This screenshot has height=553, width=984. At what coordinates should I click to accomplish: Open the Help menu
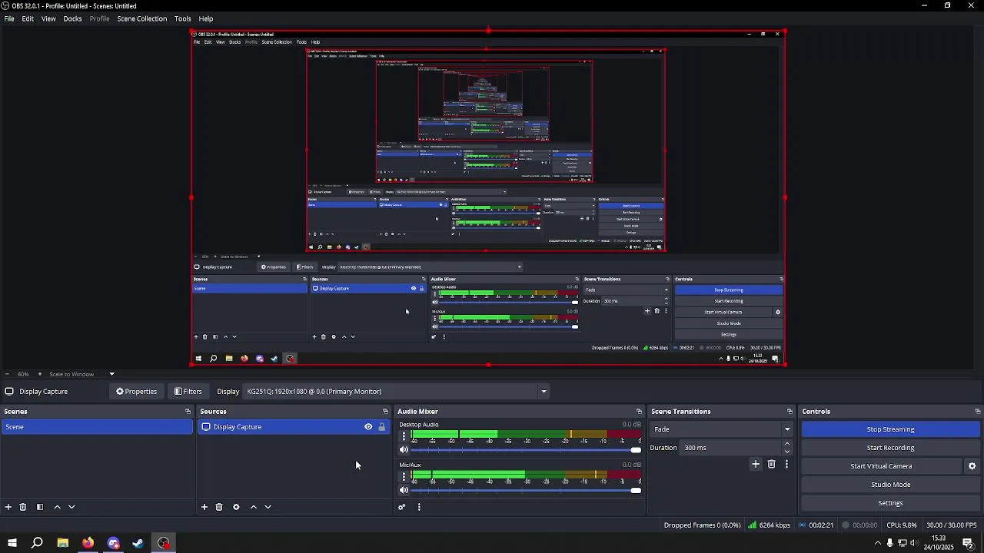pos(206,18)
